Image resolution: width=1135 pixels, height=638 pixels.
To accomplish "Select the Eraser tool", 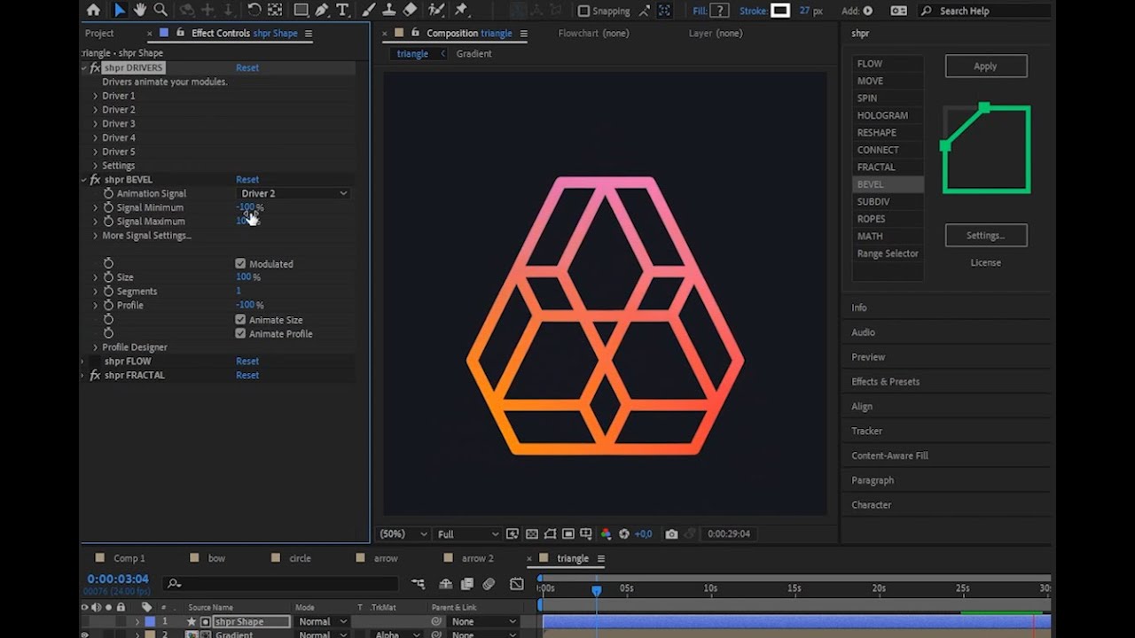I will point(410,11).
